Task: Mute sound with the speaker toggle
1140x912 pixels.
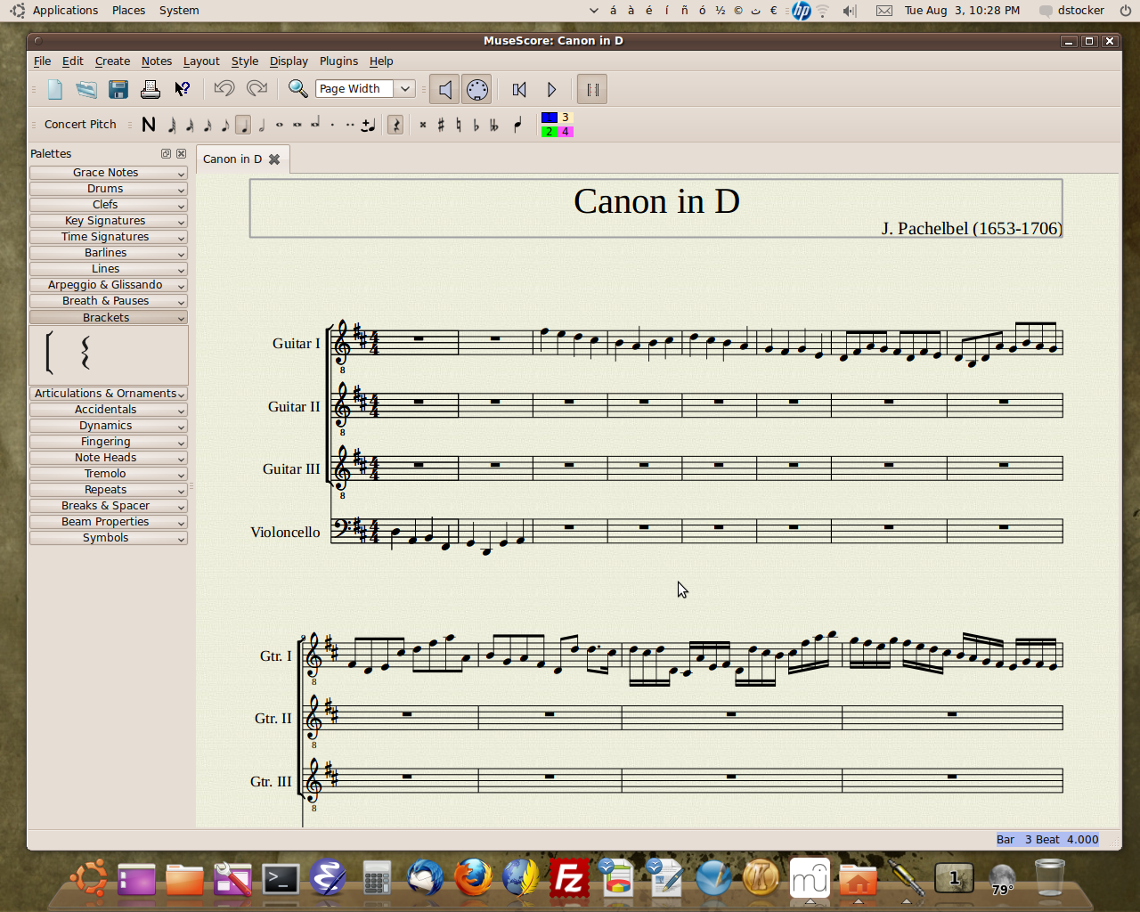Action: click(444, 89)
